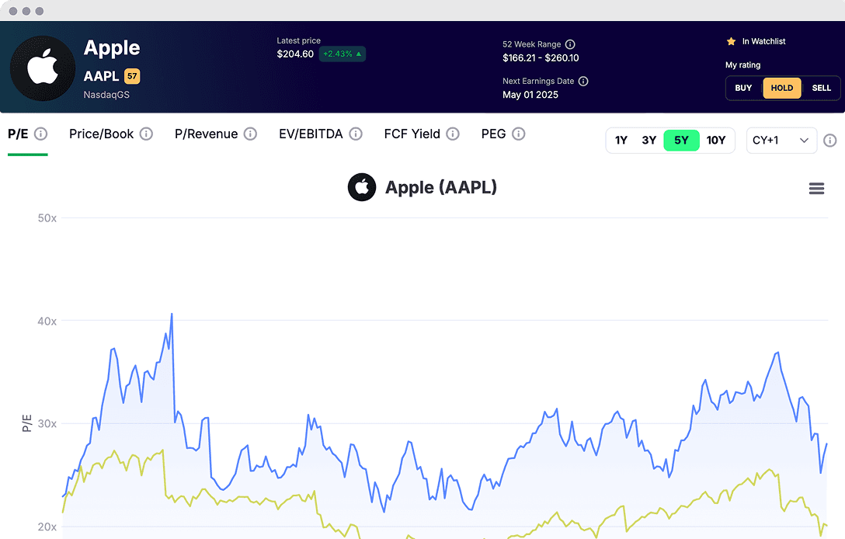Switch to the PEG tab
This screenshot has height=539, width=845.
pos(494,134)
